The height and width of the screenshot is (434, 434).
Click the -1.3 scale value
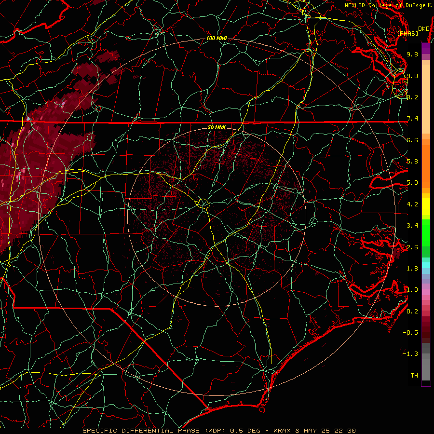[410, 354]
